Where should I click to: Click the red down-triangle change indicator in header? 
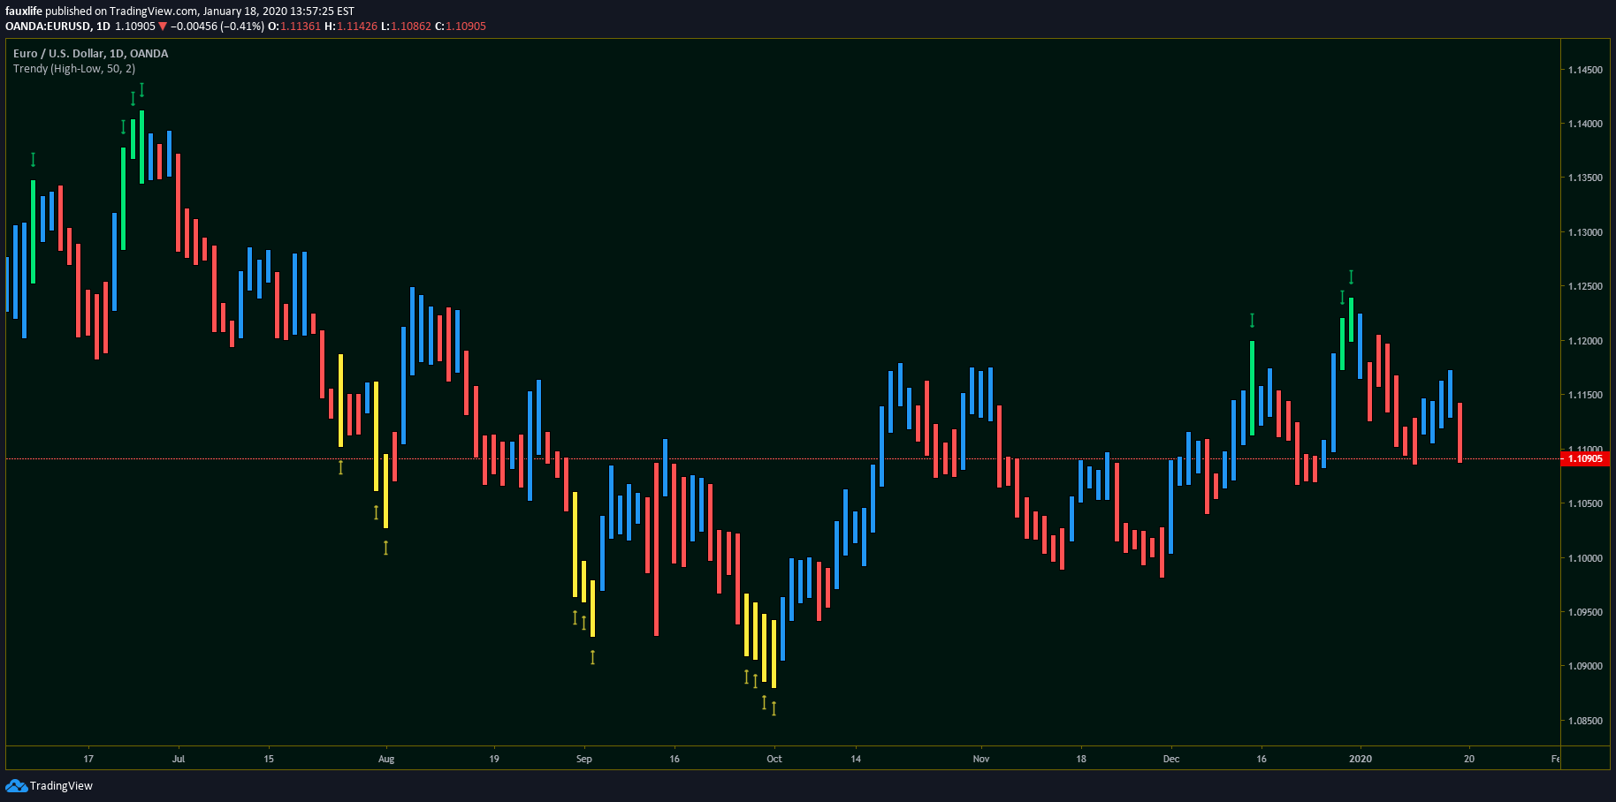point(163,26)
